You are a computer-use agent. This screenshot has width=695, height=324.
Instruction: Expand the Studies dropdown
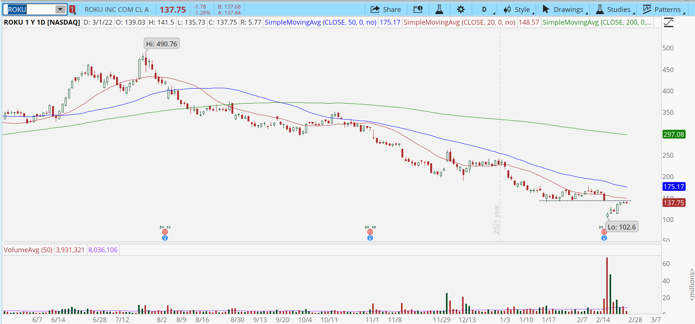613,9
